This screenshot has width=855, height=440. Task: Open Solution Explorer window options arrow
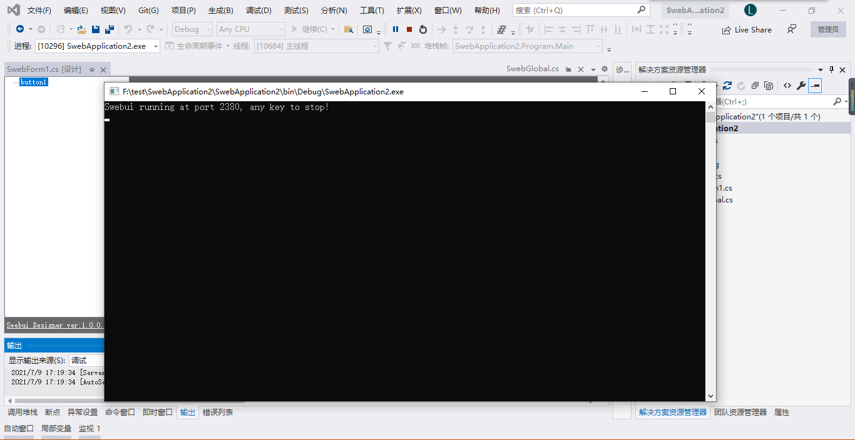pos(821,70)
